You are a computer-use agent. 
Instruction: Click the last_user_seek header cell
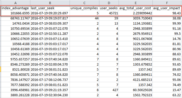(x=50, y=8)
